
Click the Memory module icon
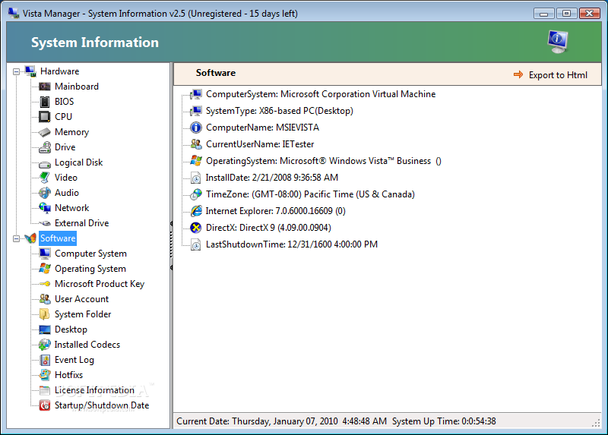(45, 132)
